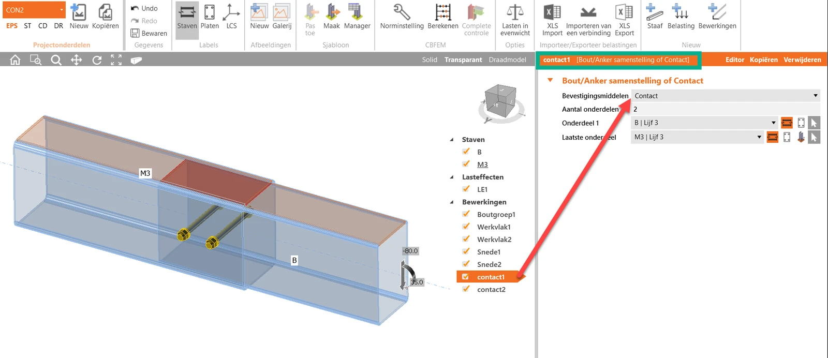Click the Aantal onderdelen input field
Image resolution: width=828 pixels, height=358 pixels.
(x=726, y=109)
